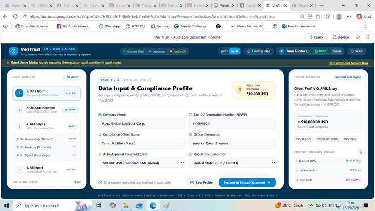Open the Weekly Challenge bookmark
Image resolution: width=375 pixels, height=211 pixels.
(x=191, y=27)
